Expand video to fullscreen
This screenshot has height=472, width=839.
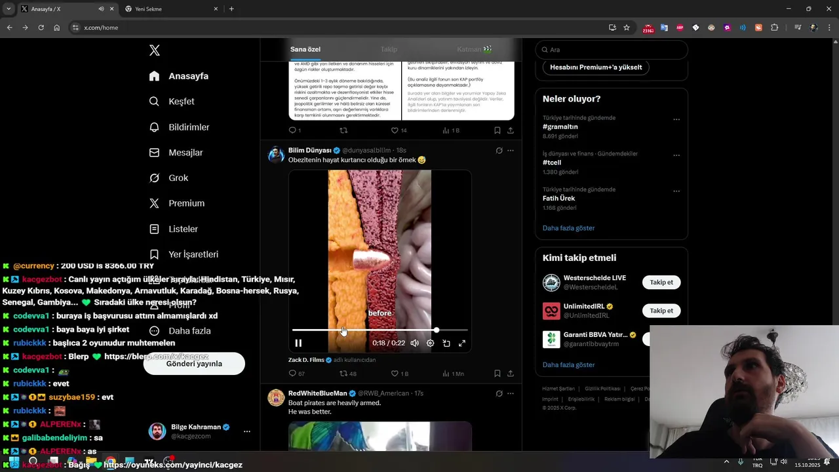(x=462, y=343)
